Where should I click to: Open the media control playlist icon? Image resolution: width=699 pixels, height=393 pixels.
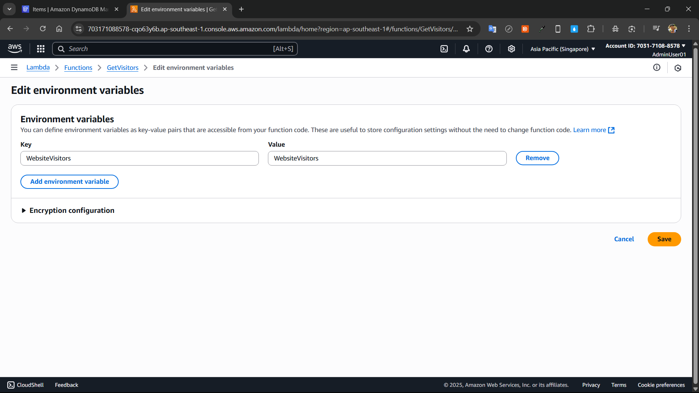click(656, 29)
